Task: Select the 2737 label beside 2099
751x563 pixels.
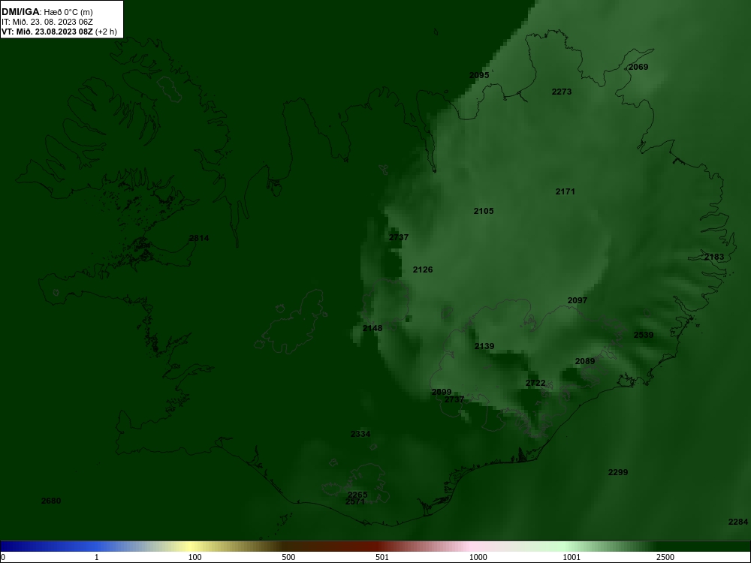Action: 454,400
